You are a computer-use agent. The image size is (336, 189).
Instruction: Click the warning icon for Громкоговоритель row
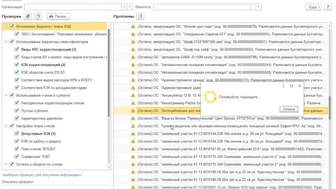[133, 126]
